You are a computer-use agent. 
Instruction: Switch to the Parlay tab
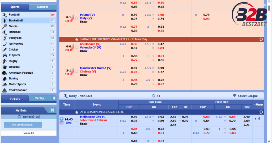pyautogui.click(x=40, y=98)
